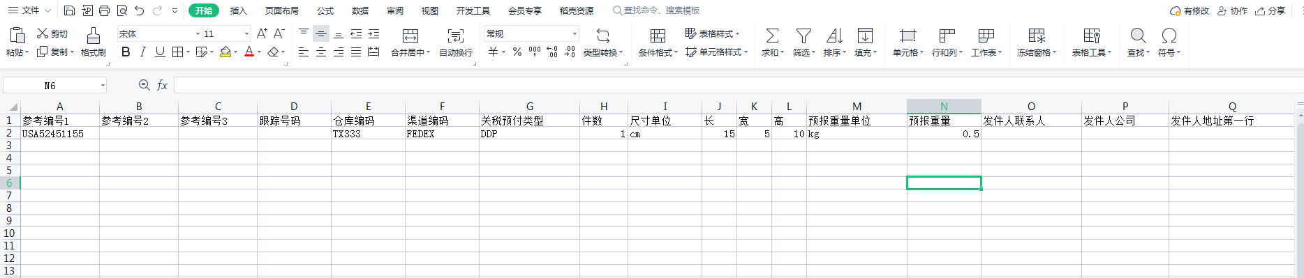Switch to the 审阅 tab
This screenshot has width=1304, height=278.
395,10
